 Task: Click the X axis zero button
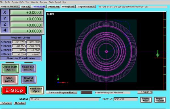[x=5, y=12]
